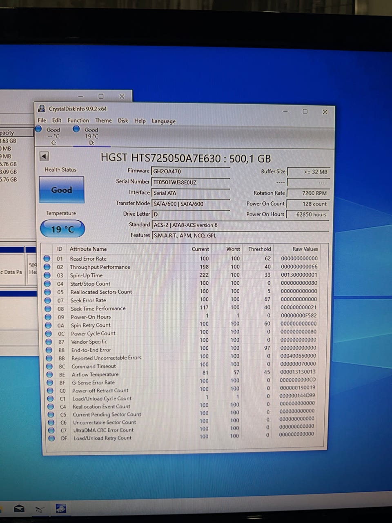Click the Current column header
Image resolution: width=392 pixels, height=523 pixels.
click(200, 249)
